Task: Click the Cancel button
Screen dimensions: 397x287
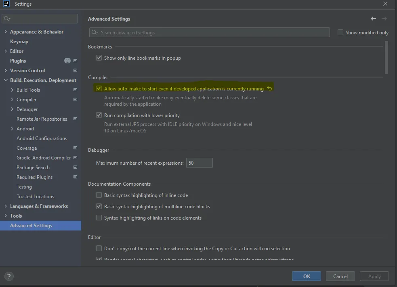Action: click(x=340, y=277)
